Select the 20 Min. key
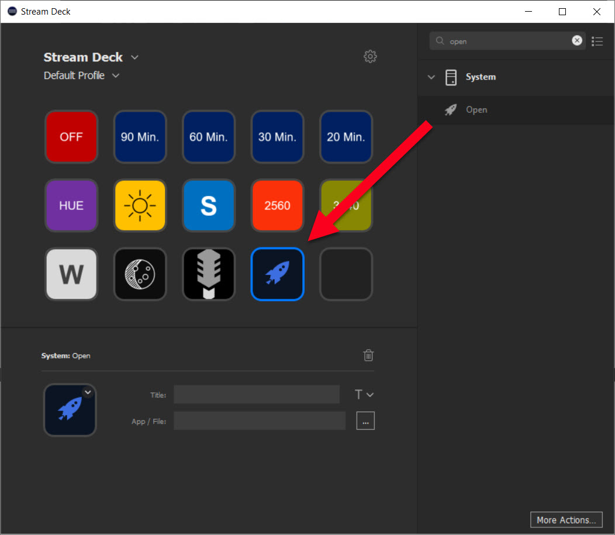Viewport: 615px width, 535px height. (346, 136)
